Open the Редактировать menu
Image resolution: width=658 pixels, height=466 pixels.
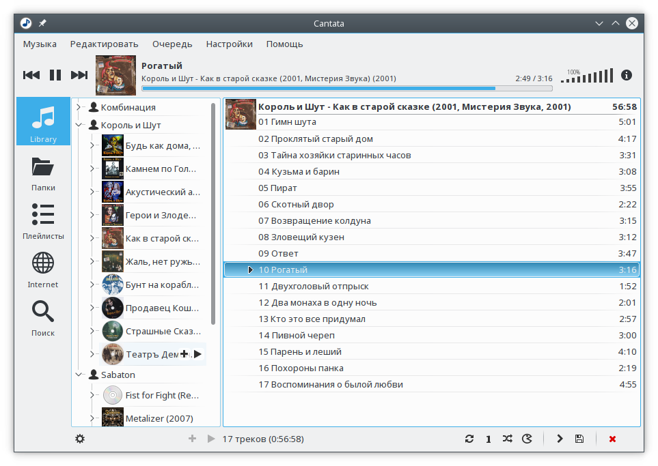pyautogui.click(x=104, y=44)
